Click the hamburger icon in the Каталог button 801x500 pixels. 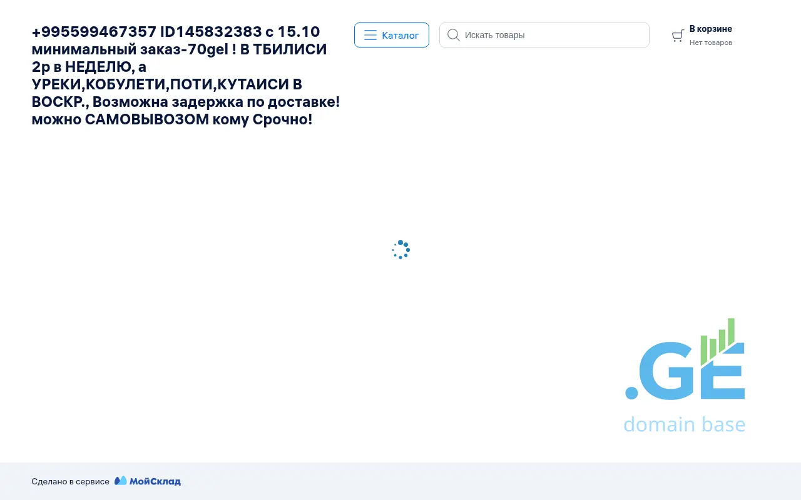[x=370, y=35]
